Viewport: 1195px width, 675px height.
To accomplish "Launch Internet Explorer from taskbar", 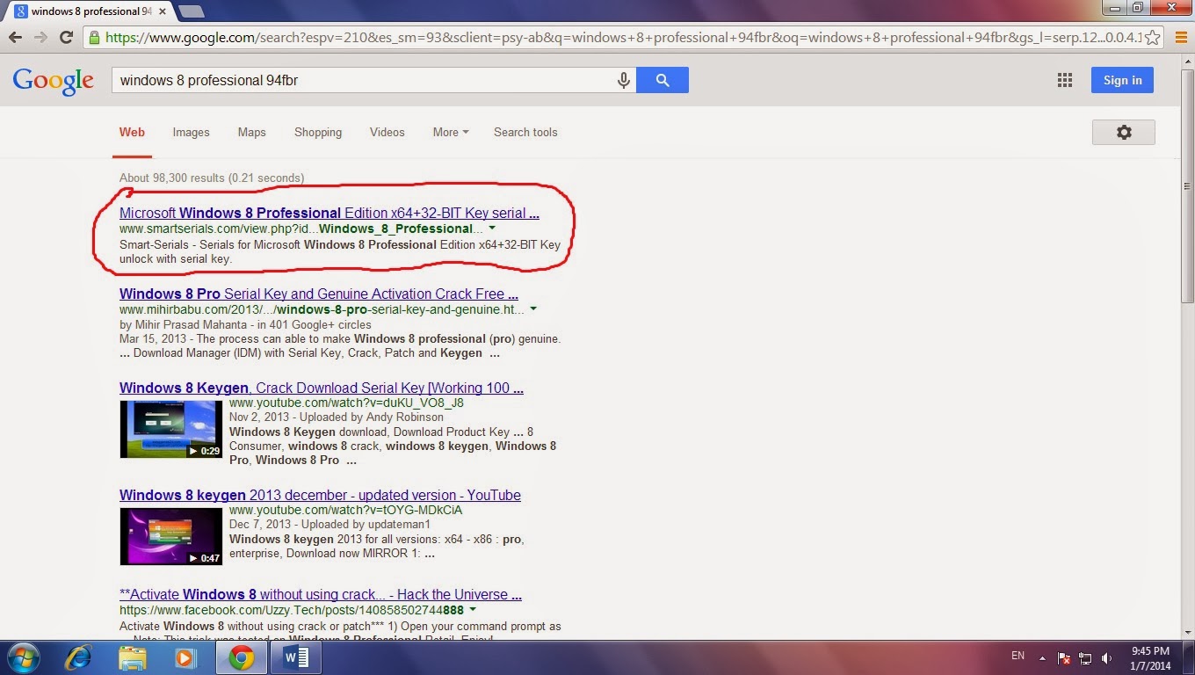I will point(79,657).
